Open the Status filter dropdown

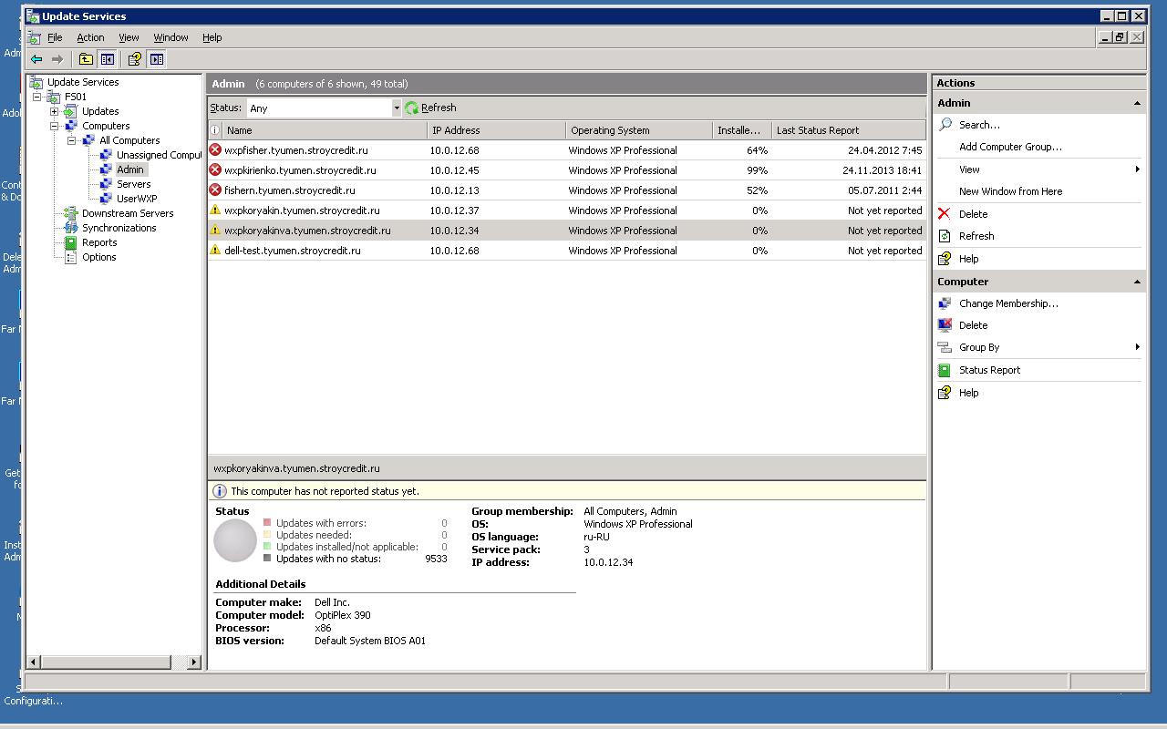coord(396,108)
